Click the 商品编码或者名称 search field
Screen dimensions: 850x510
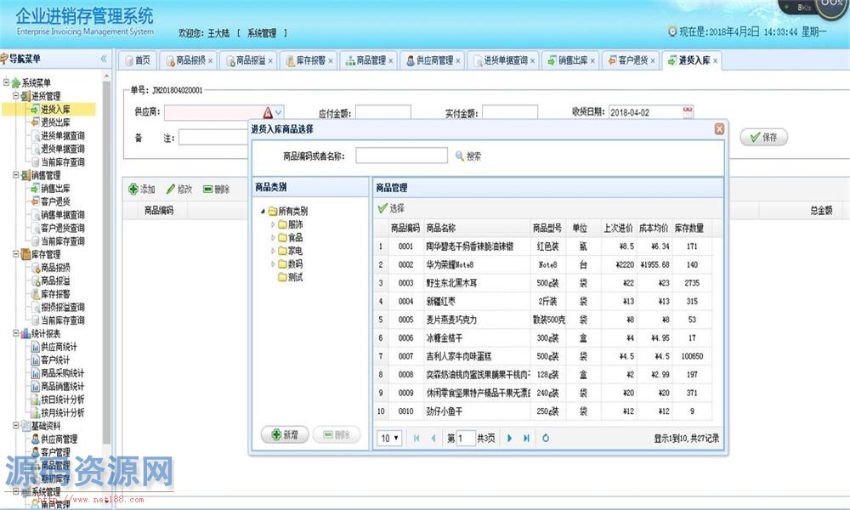401,156
